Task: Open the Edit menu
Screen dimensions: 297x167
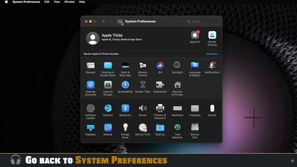Action: coord(47,2)
